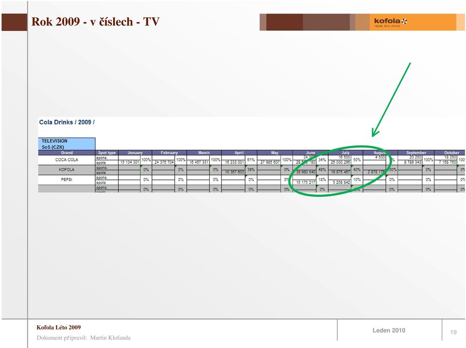This screenshot has height=348, width=466.
Task: Click Kofola June value '39 980 540'
Action: pos(305,172)
